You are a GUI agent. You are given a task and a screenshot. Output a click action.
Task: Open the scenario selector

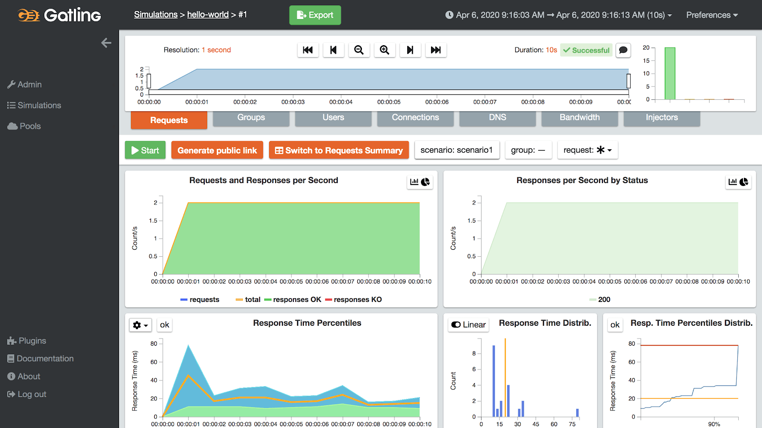(x=457, y=150)
